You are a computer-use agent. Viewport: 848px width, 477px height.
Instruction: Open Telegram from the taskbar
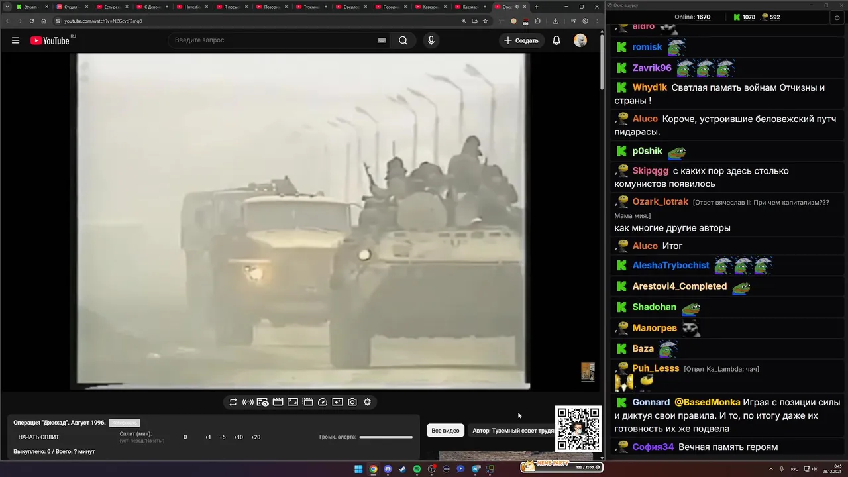pos(476,469)
